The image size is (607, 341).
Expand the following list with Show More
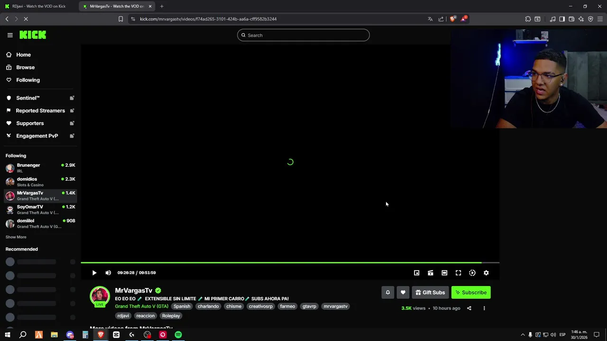click(x=16, y=237)
